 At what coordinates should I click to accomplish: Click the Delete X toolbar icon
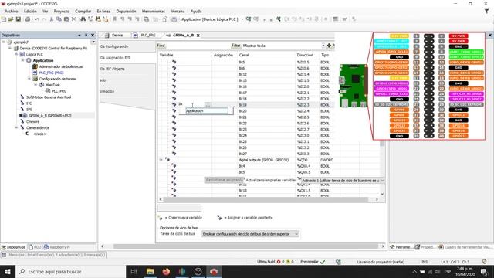click(74, 19)
